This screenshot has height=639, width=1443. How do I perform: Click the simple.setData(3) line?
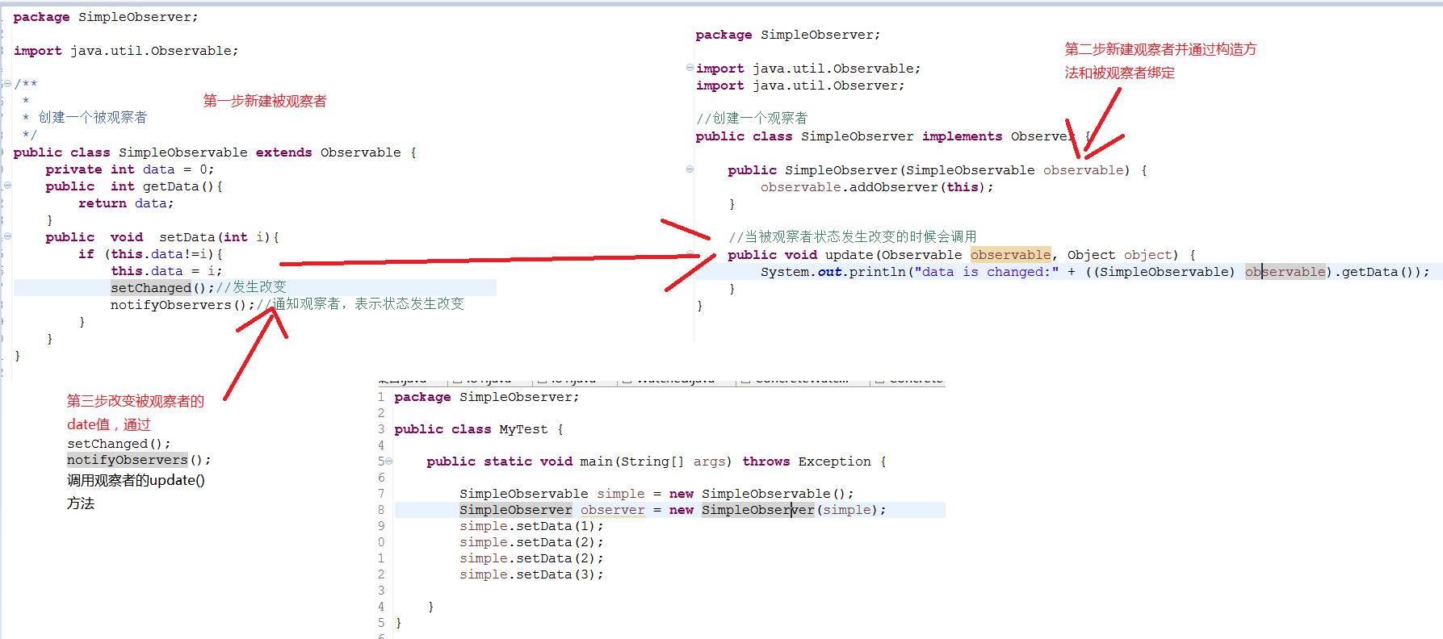tap(531, 574)
